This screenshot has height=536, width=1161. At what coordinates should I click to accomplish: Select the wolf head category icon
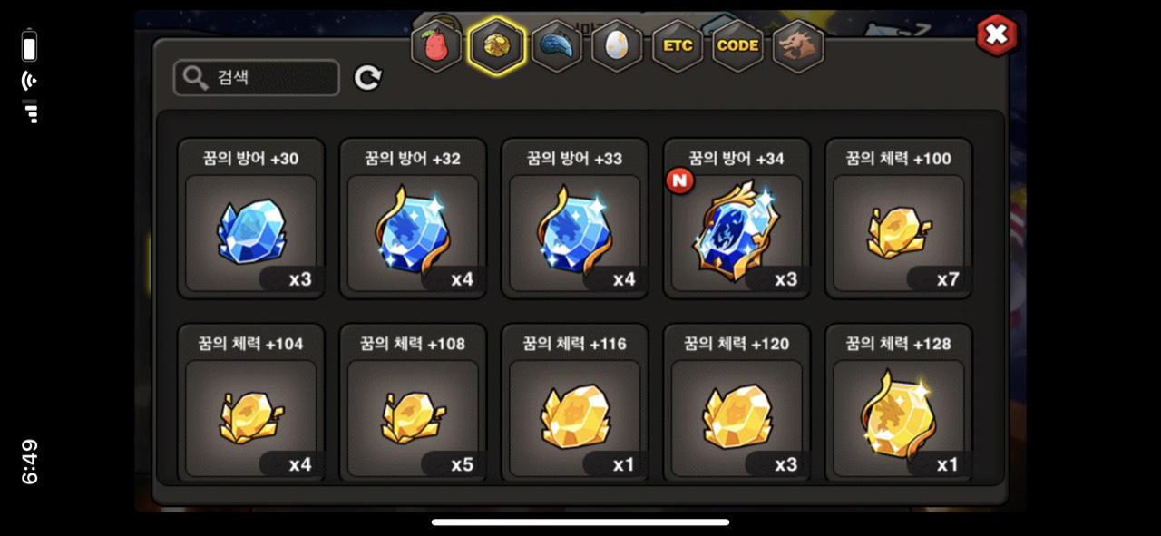tap(798, 45)
